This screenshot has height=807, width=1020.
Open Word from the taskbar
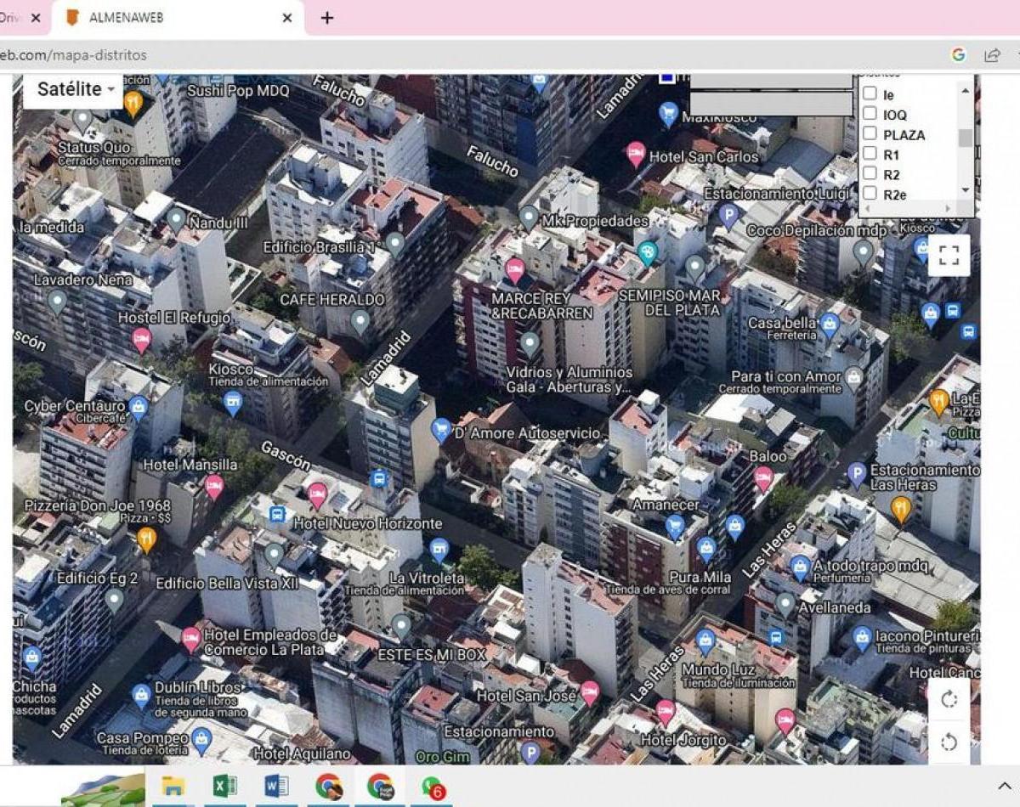276,787
